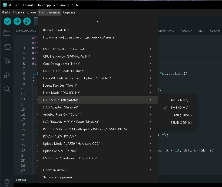
Task: Select the Вывод output panel tab
Action: pos(21,179)
